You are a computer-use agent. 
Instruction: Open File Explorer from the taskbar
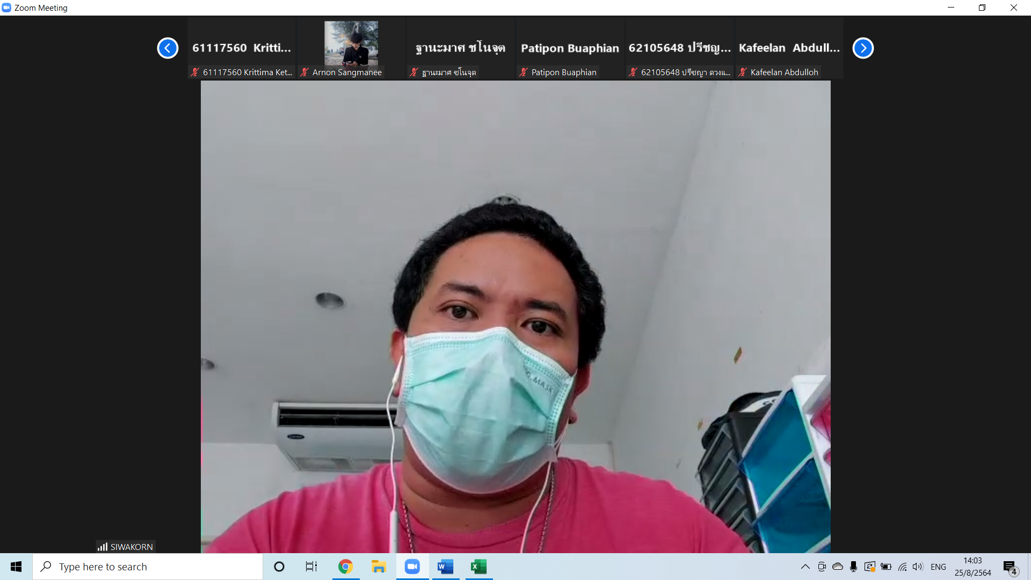tap(379, 567)
